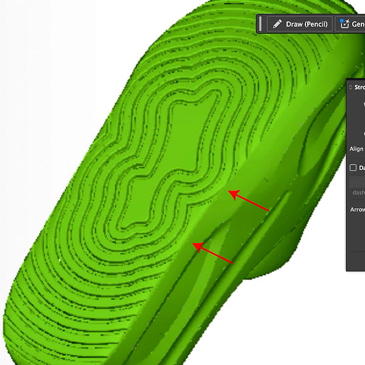This screenshot has height=365, width=365.
Task: Cycle Stroke panel view with double-arrow expander
Action: (x=350, y=87)
